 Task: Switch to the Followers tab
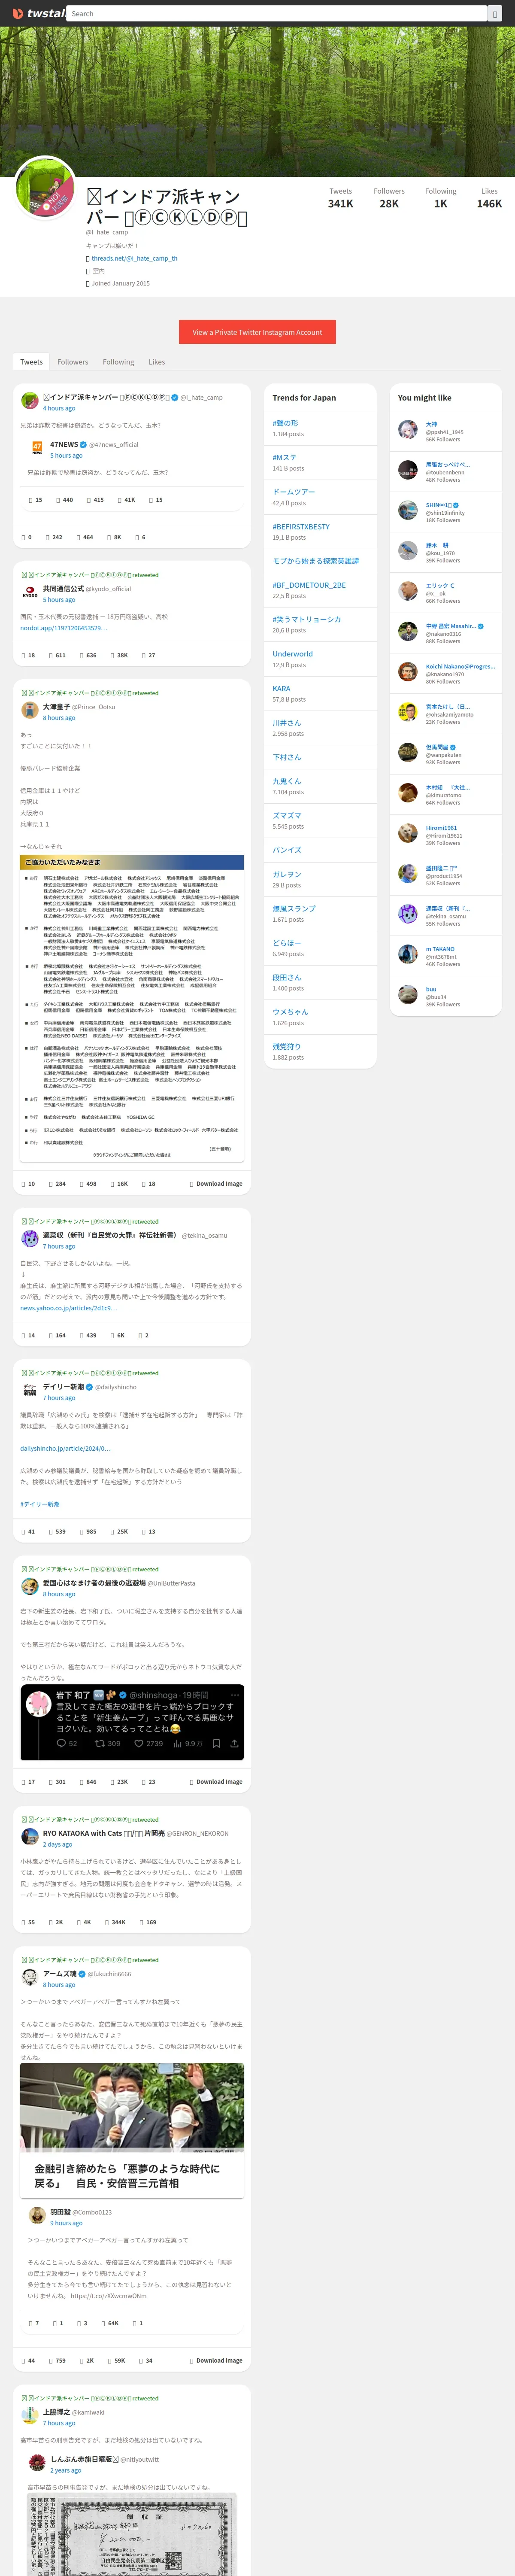tap(72, 362)
